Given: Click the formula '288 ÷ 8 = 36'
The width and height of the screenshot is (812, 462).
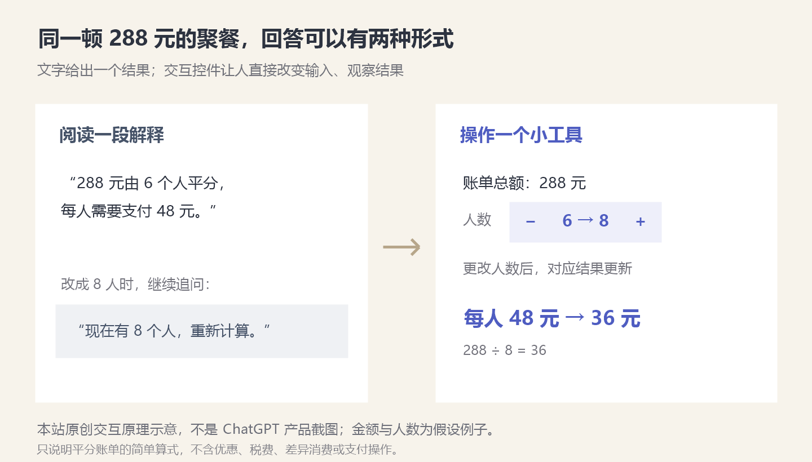Looking at the screenshot, I should (x=505, y=350).
